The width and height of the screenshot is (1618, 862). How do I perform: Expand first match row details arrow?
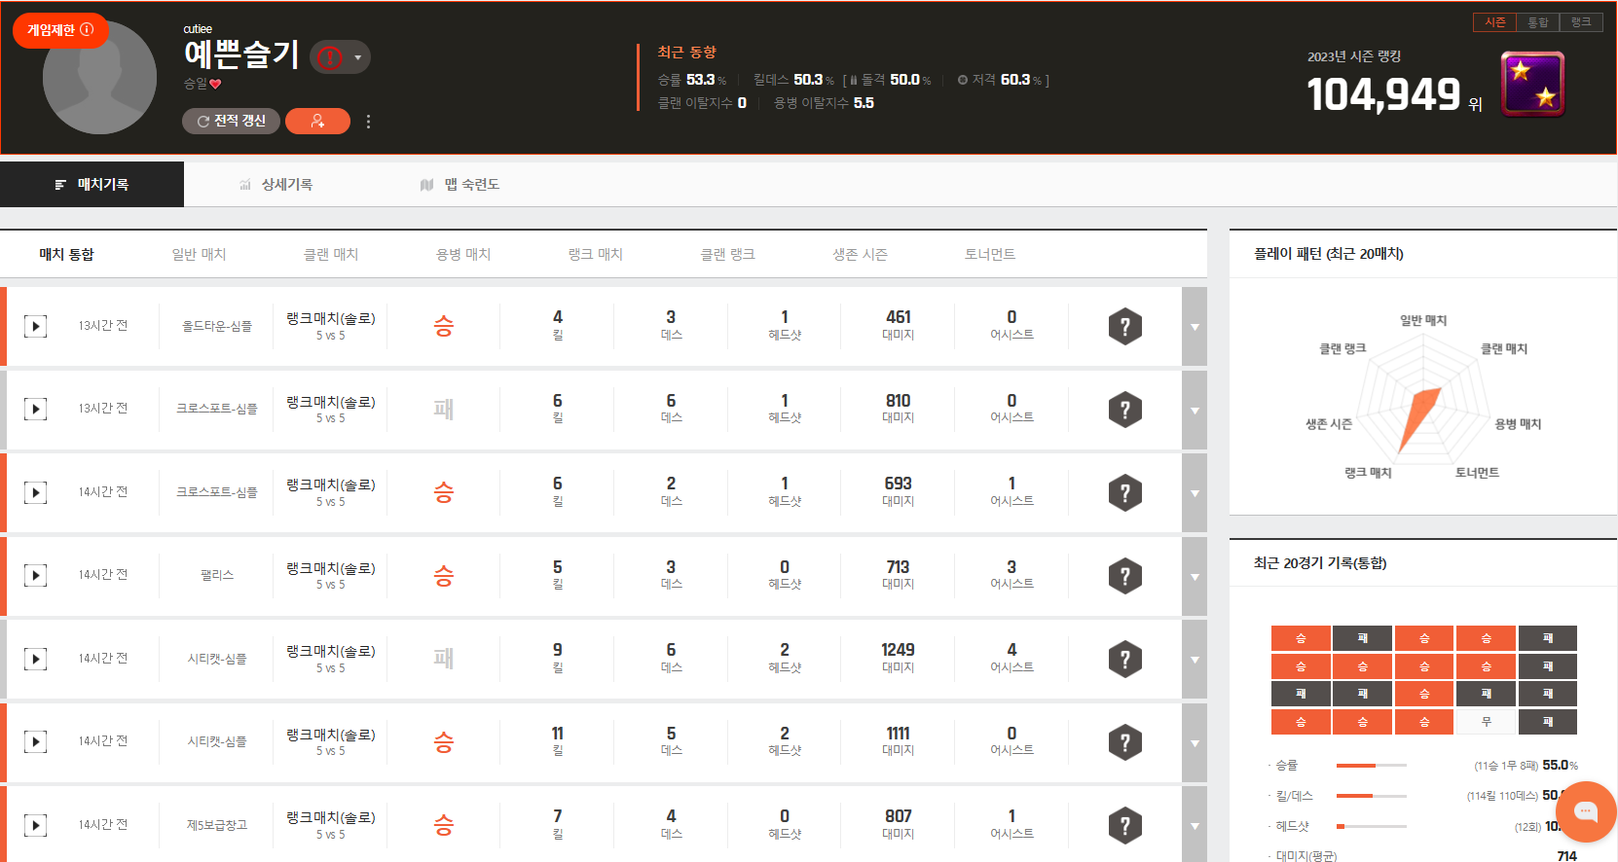(x=1195, y=327)
